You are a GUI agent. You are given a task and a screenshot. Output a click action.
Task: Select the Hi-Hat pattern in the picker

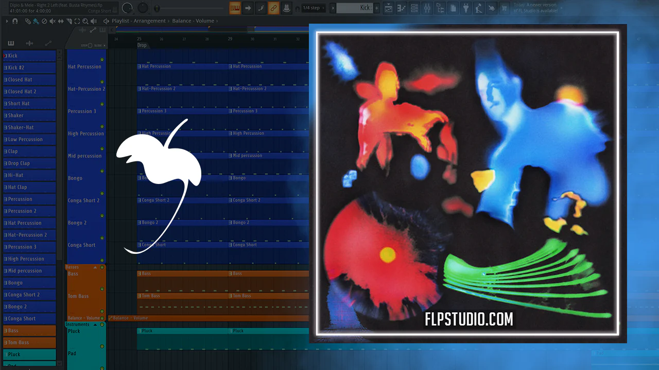29,175
